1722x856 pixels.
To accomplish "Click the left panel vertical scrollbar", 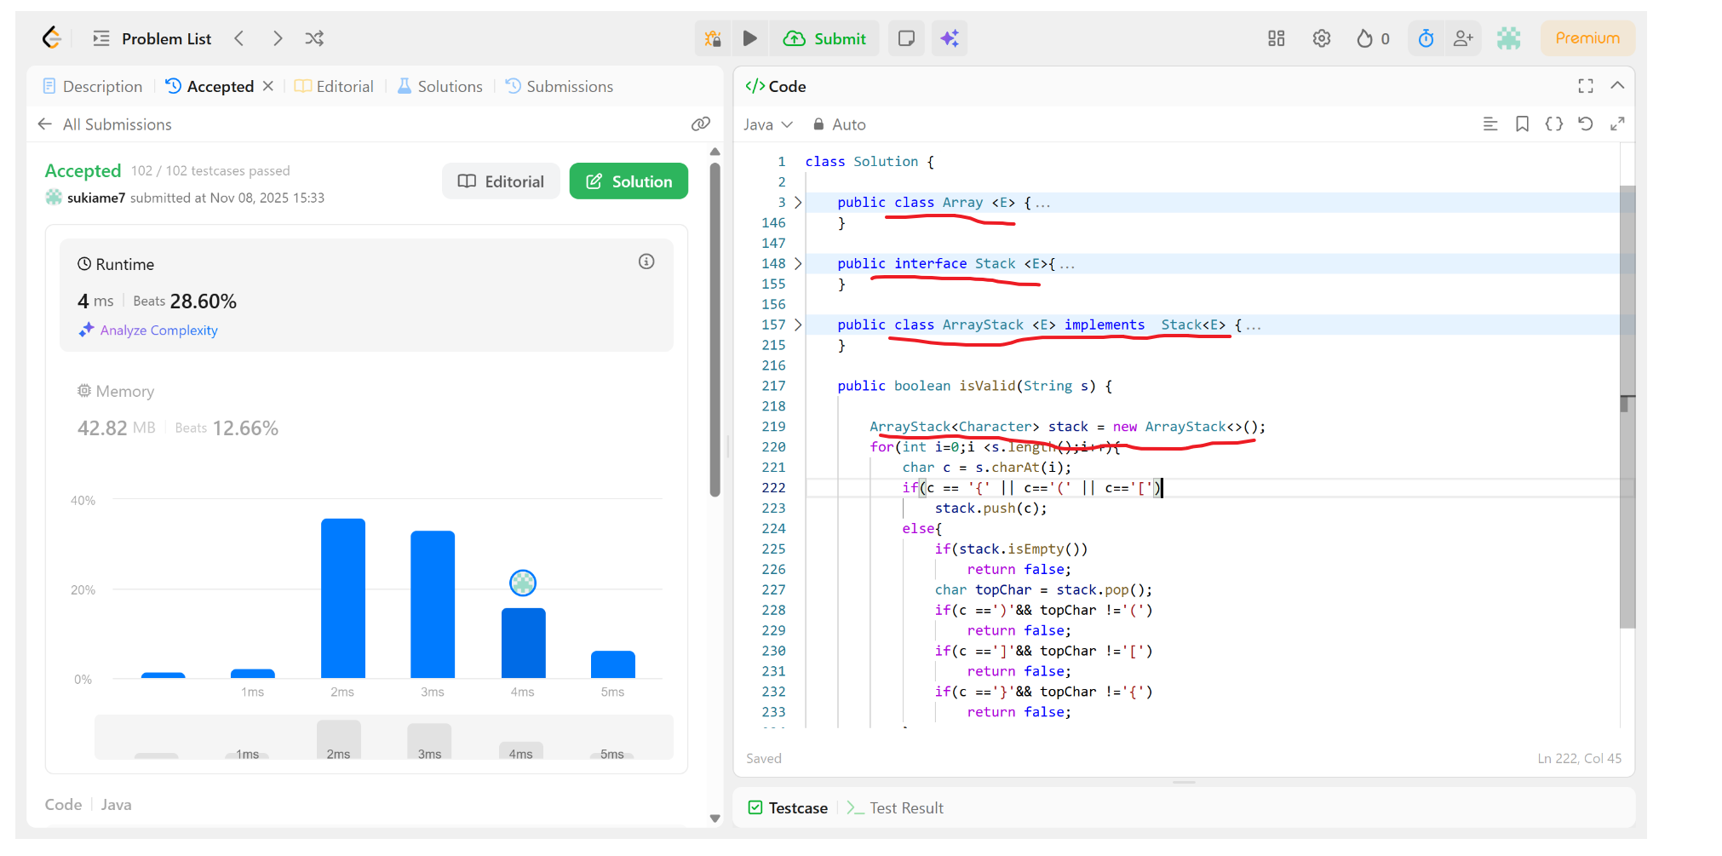I will coord(715,328).
